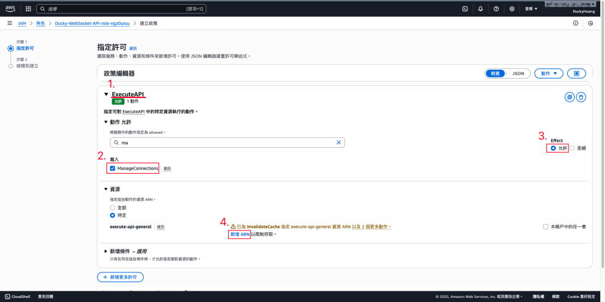Click the clock-style icon at far right of the breadcrumb bar
The image size is (605, 302).
pos(590,23)
